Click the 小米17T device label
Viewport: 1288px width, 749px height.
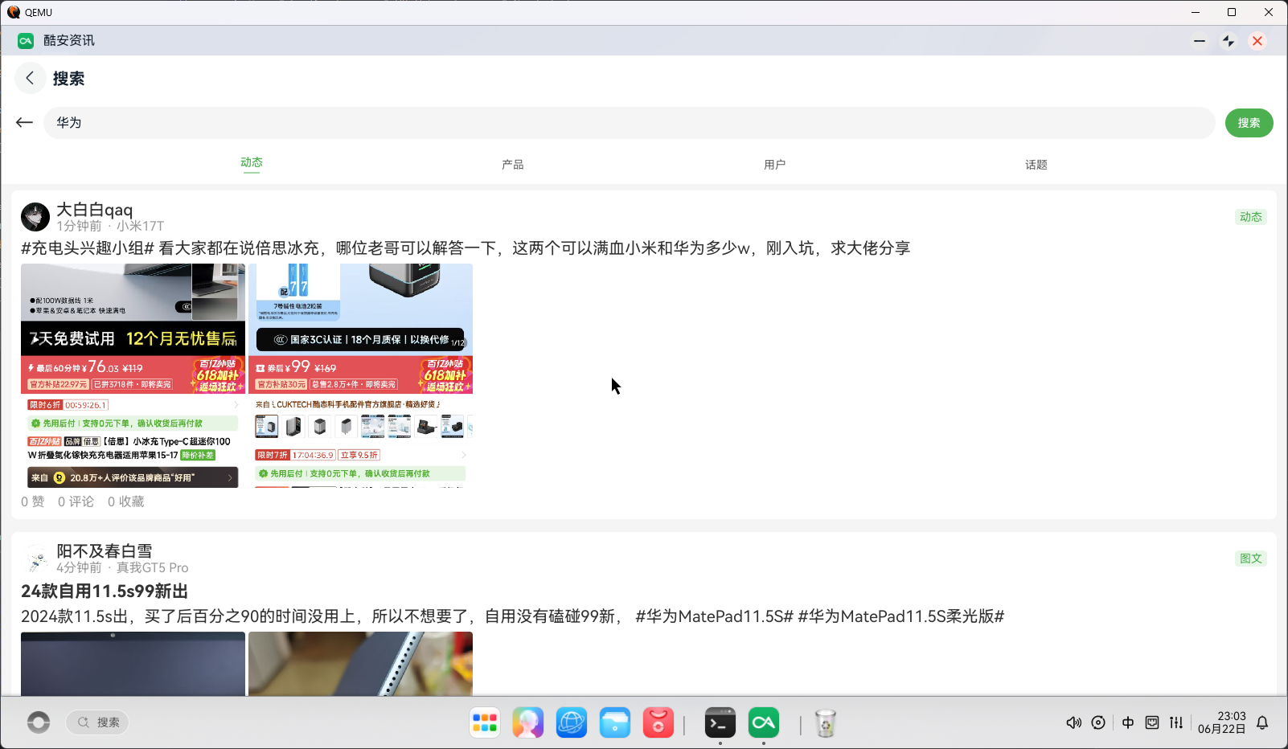(140, 226)
